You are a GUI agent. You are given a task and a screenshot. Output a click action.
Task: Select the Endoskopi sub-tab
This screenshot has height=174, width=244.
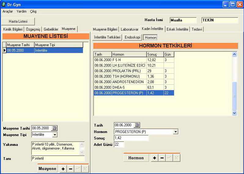(132, 37)
